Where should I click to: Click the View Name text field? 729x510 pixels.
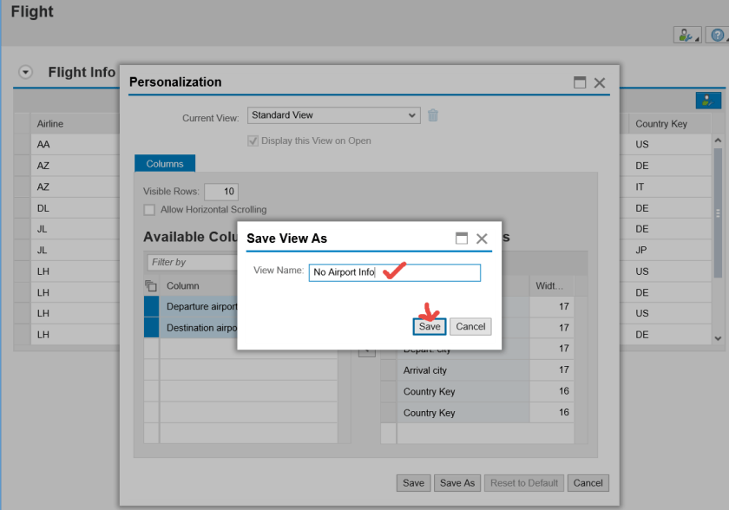tap(394, 272)
